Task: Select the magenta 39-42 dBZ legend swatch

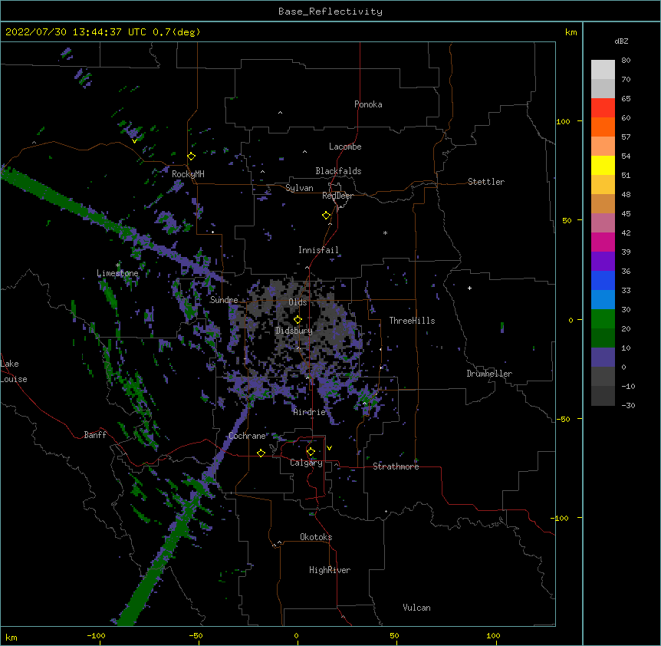Action: point(603,242)
